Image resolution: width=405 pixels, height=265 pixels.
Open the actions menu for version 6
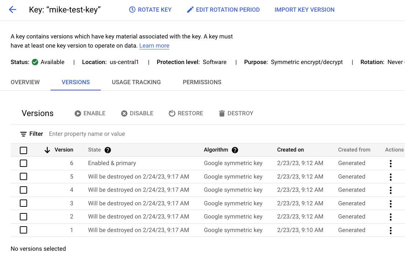pyautogui.click(x=391, y=163)
